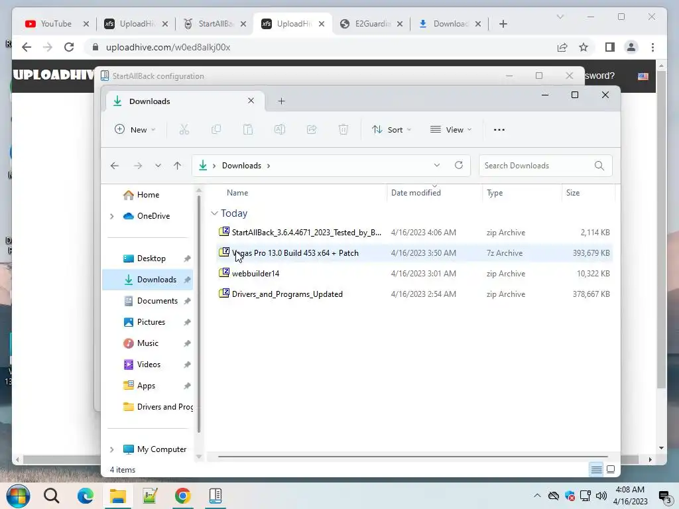Viewport: 679px width, 509px height.
Task: Click the Rename icon in Explorer toolbar
Action: coord(280,129)
